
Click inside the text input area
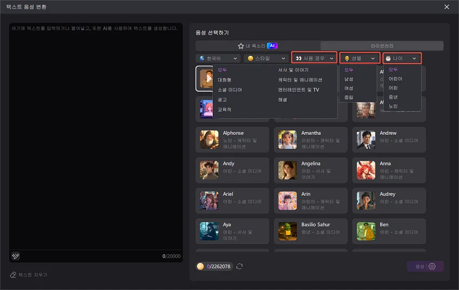[x=96, y=137]
